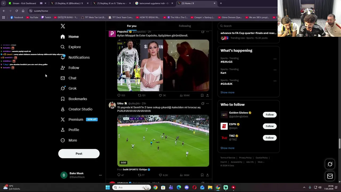The image size is (341, 192).
Task: Follow the TMZ account
Action: 270,138
